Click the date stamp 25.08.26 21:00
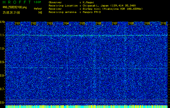The width and height of the screenshot is (170, 108). pos(11,13)
